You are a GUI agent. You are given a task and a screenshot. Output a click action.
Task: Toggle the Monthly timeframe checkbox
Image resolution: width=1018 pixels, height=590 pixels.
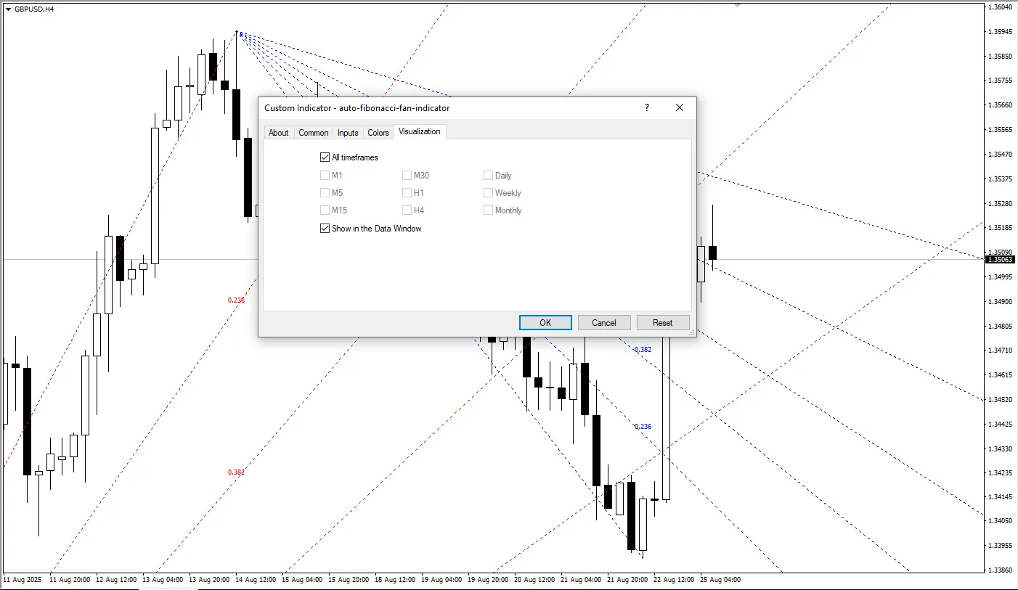tap(488, 210)
